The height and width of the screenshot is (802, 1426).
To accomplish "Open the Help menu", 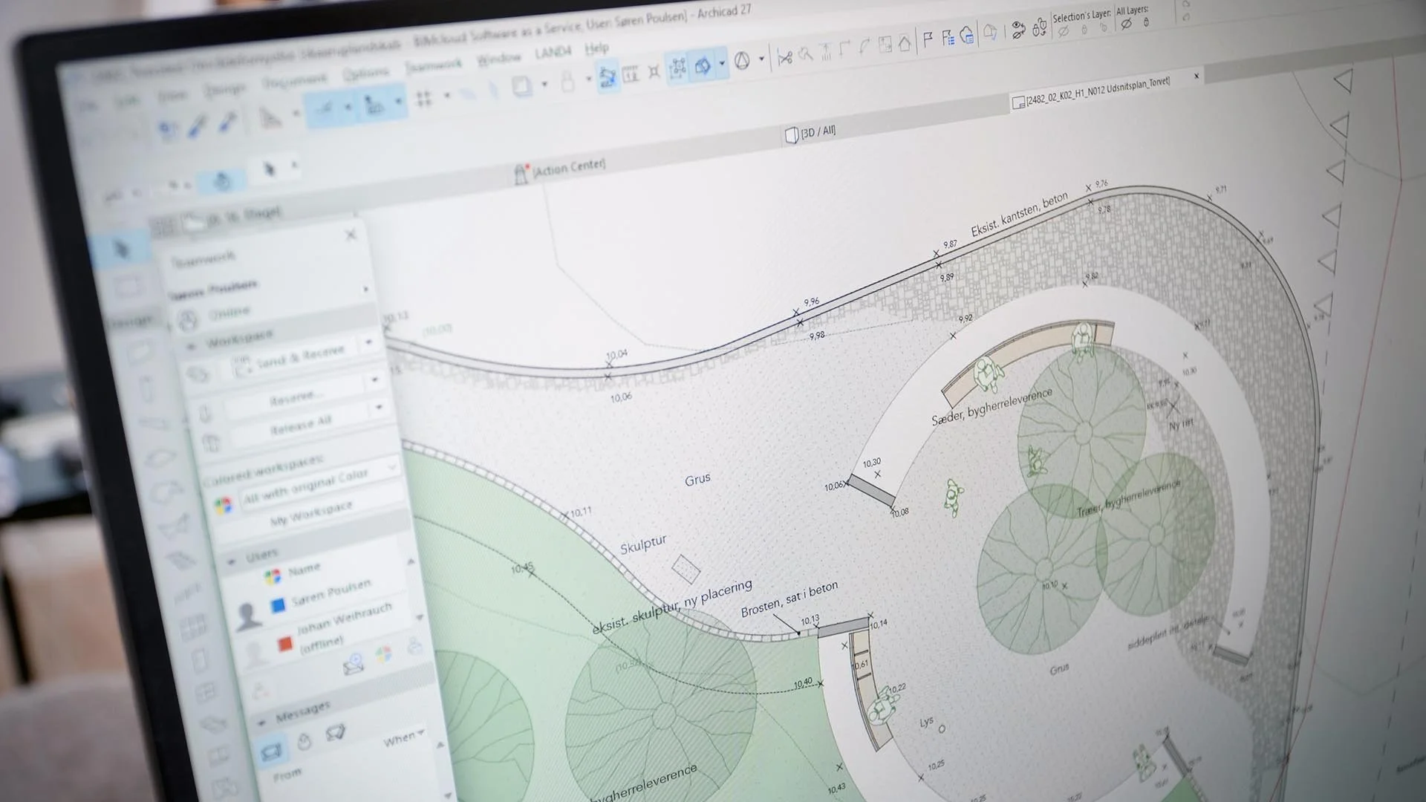I will [596, 49].
